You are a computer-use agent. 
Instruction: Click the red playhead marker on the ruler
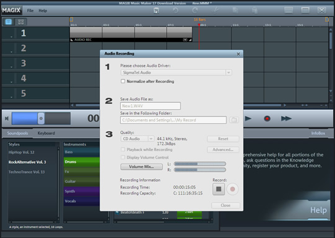pyautogui.click(x=199, y=25)
